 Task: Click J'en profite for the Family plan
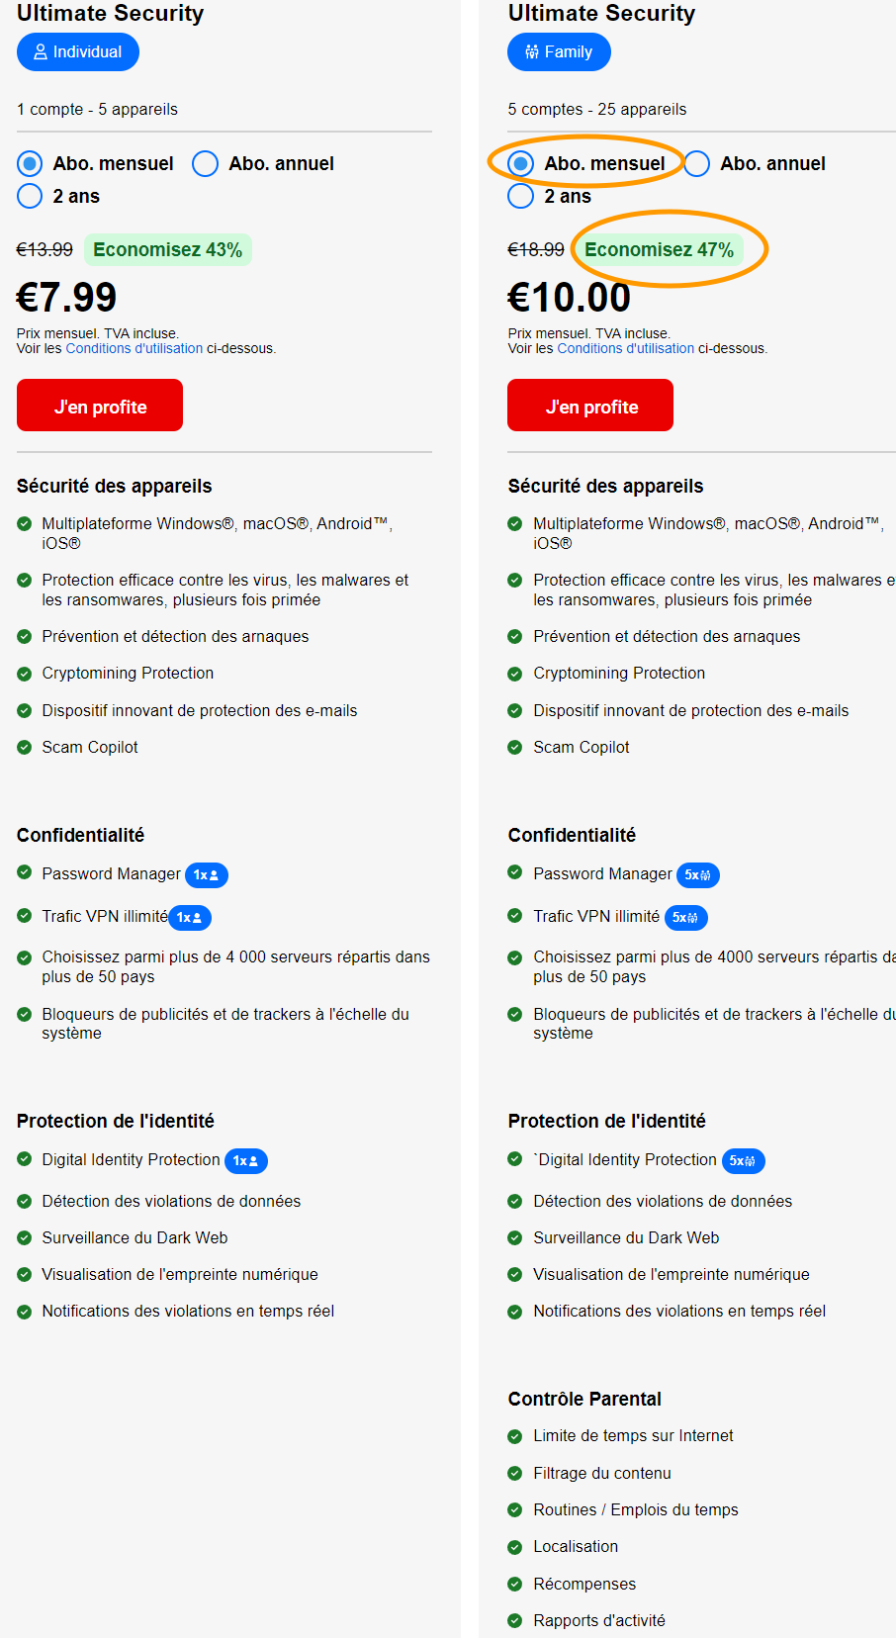[589, 405]
